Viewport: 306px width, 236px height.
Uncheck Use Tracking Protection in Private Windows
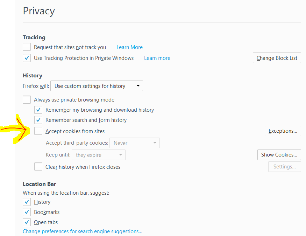tap(27, 58)
